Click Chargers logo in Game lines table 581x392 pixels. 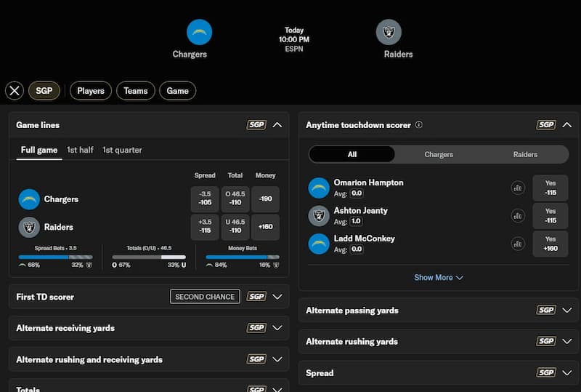[29, 199]
